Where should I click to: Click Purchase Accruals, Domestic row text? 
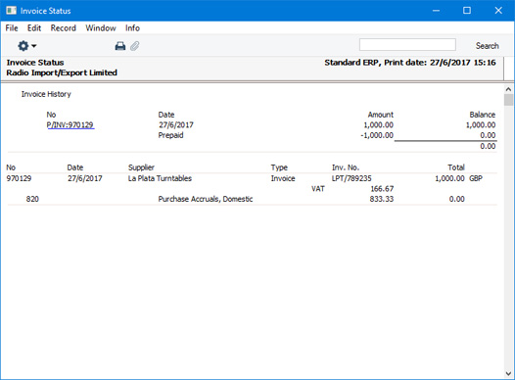206,199
